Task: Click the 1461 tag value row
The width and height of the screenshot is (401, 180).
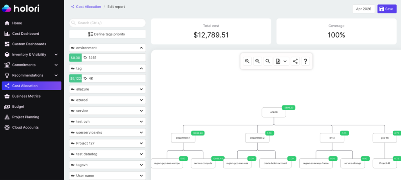Action: pos(107,58)
